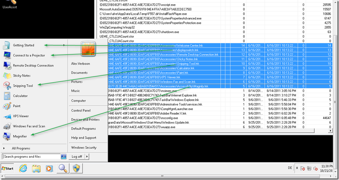Click the user account flower picture
The width and height of the screenshot is (339, 180).
[x=88, y=49]
